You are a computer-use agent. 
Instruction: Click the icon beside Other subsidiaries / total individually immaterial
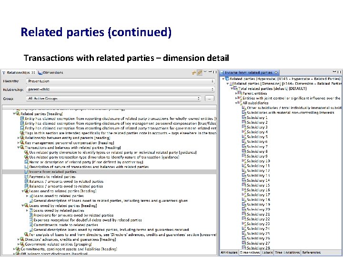coord(244,108)
